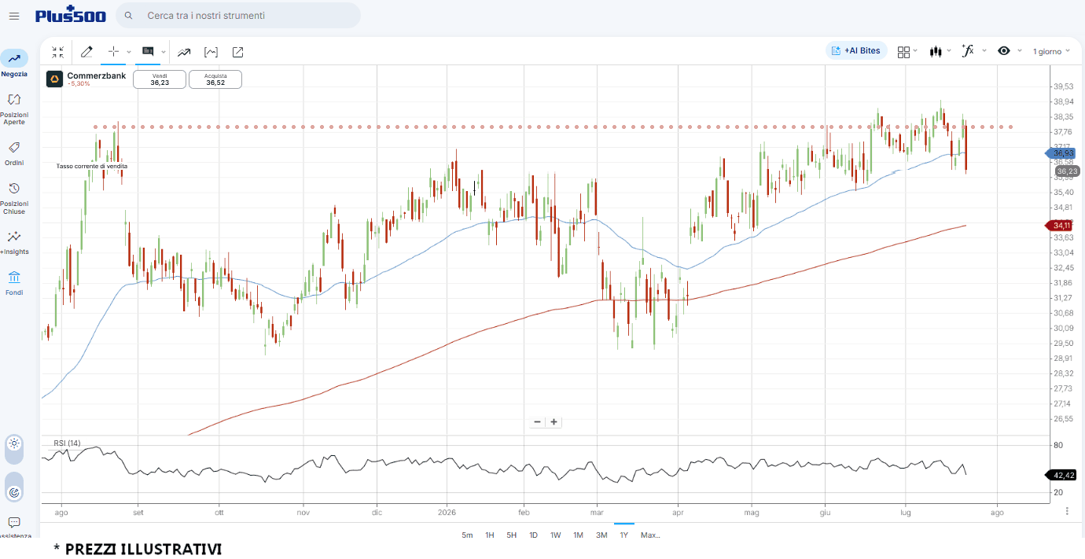
Task: Click the gray 36,23 price tag
Action: [1067, 171]
